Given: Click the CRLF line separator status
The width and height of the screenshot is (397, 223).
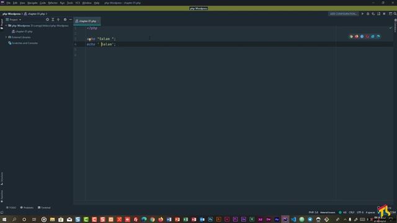Looking at the screenshot, I should point(352,212).
